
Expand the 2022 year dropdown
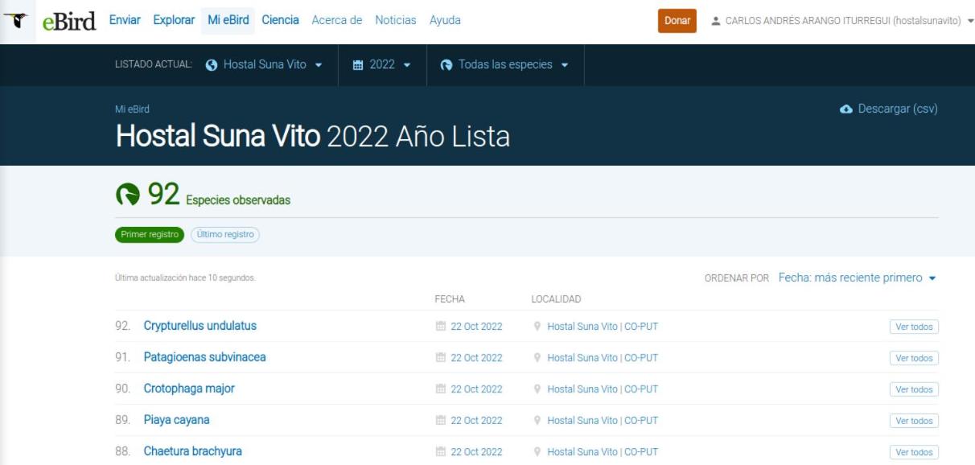(382, 65)
